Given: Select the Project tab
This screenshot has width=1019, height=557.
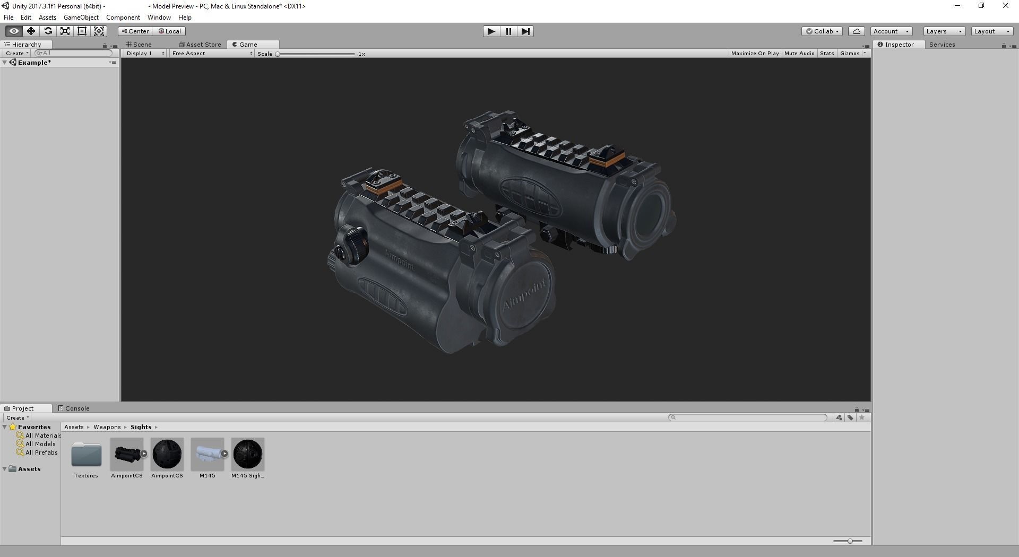Looking at the screenshot, I should [27, 408].
